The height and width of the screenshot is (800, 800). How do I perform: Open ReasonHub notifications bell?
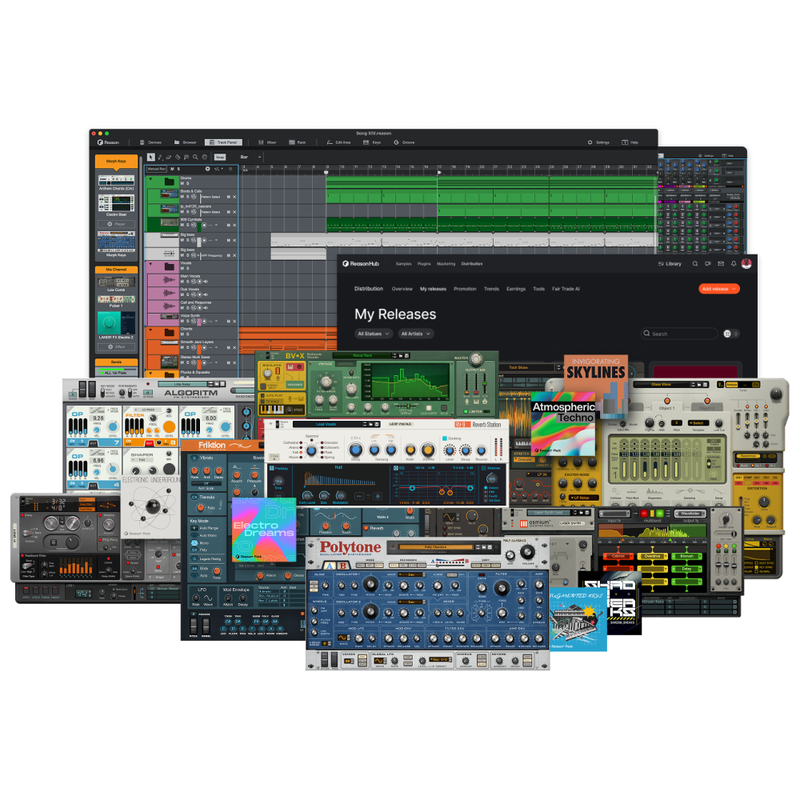pyautogui.click(x=734, y=264)
